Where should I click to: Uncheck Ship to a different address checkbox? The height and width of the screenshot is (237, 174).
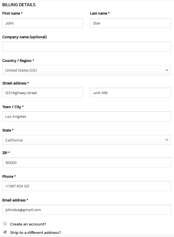tap(5, 232)
